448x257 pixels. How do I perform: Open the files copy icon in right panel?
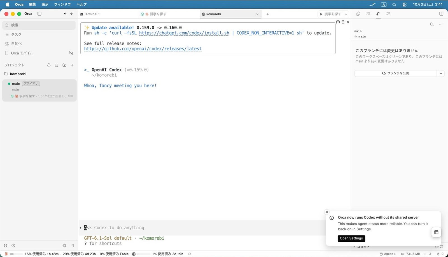[x=358, y=14]
